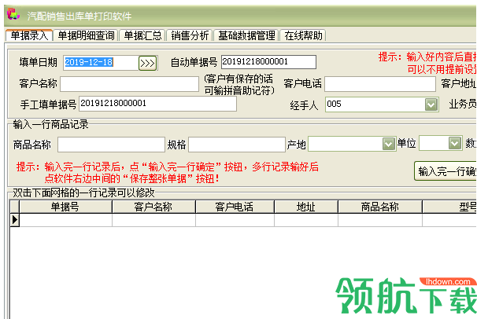
Task: Switch to the 单据录入 tab
Action: pyautogui.click(x=29, y=35)
